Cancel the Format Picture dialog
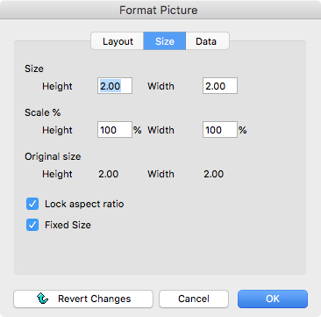The image size is (321, 317). 194,299
